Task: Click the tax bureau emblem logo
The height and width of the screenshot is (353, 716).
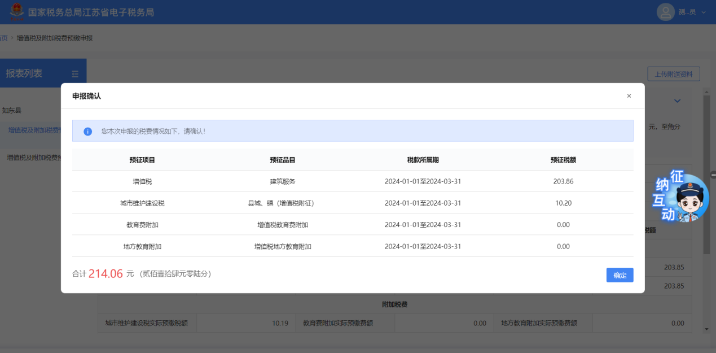Action: click(x=16, y=11)
